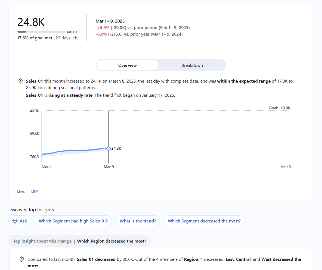The height and width of the screenshot is (270, 322).
Task: Click the '-0.9%' prior year change
Action: (x=101, y=34)
